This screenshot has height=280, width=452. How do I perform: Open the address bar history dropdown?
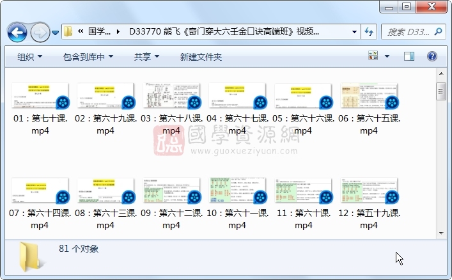tap(354, 32)
